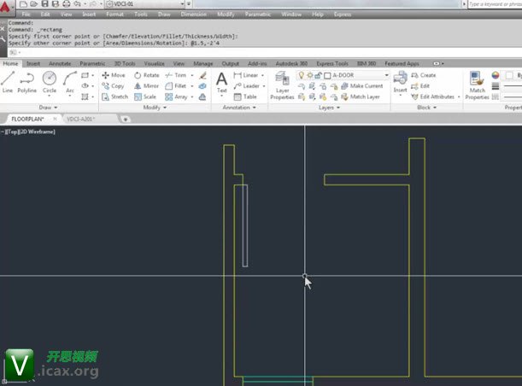Activate the Circle tool
The width and height of the screenshot is (522, 386).
point(50,82)
